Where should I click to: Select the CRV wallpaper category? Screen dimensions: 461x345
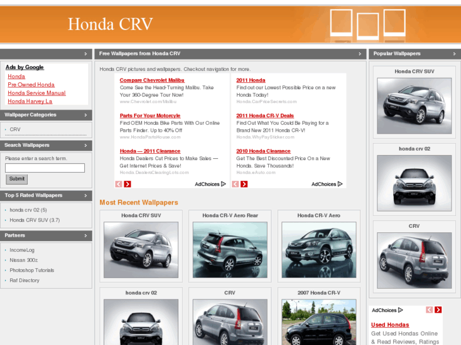15,129
